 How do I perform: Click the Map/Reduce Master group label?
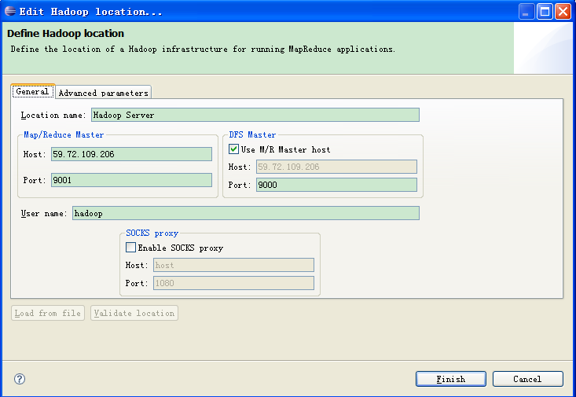[x=64, y=135]
